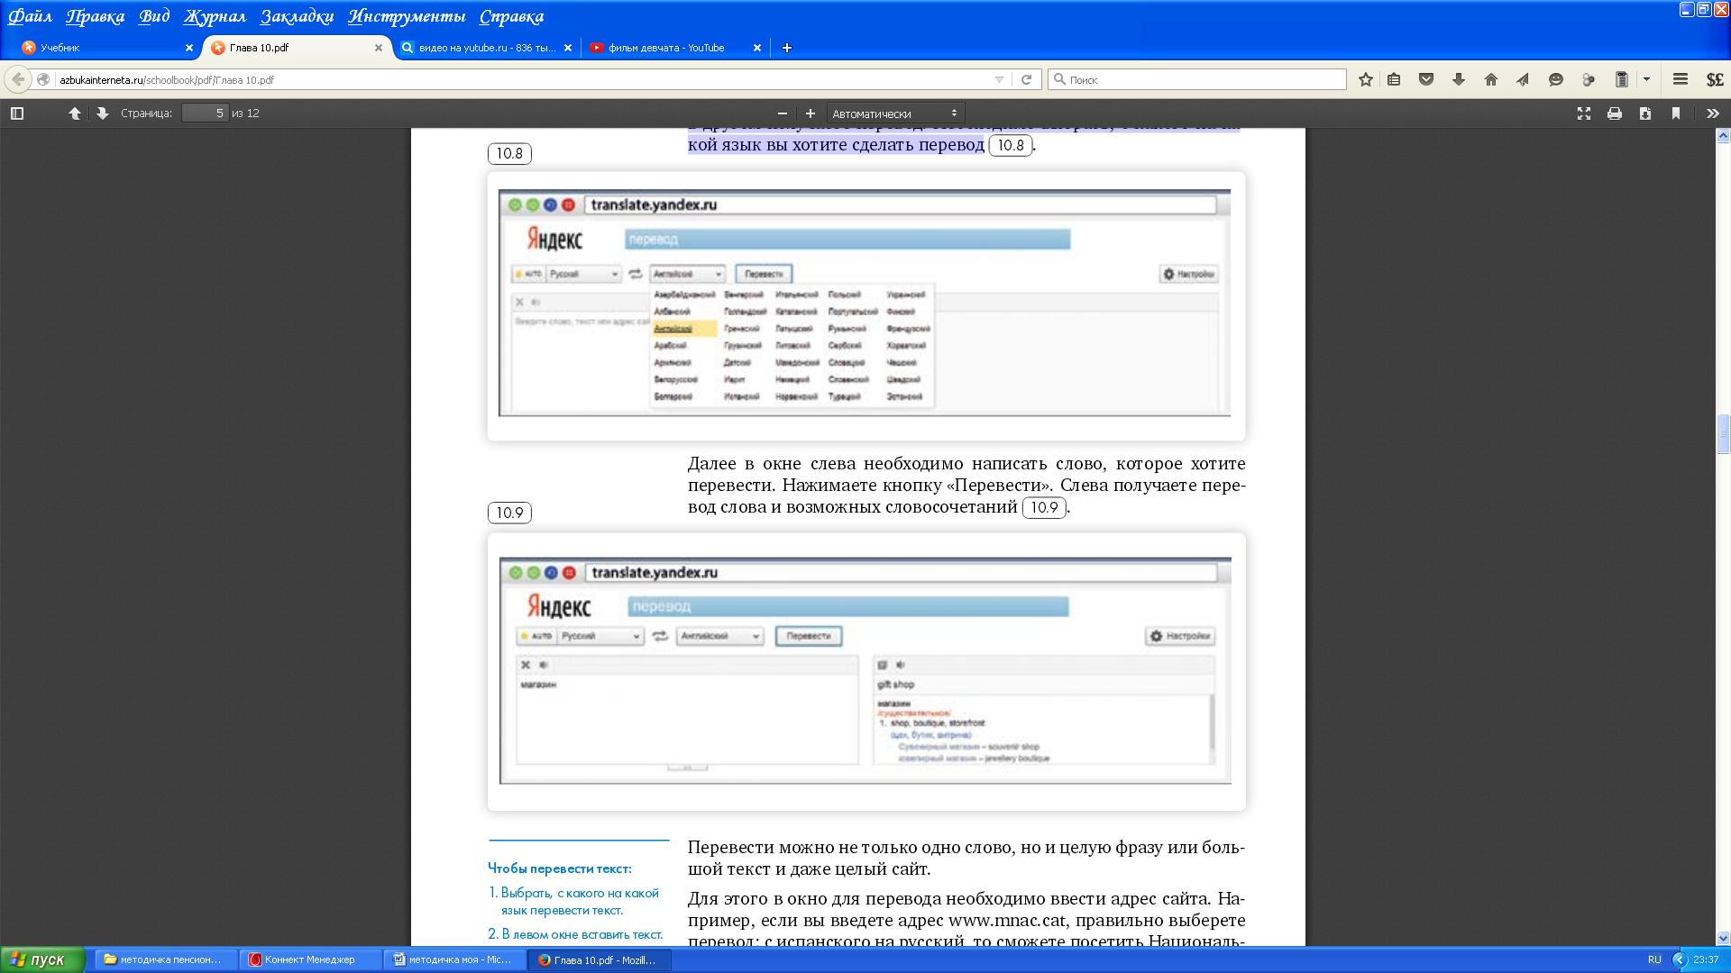Zoom in the PDF document
Image resolution: width=1731 pixels, height=973 pixels.
click(811, 114)
